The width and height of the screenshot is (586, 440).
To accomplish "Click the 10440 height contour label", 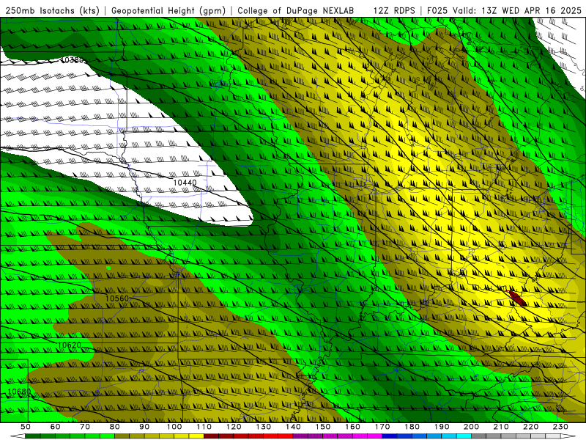I will (185, 183).
